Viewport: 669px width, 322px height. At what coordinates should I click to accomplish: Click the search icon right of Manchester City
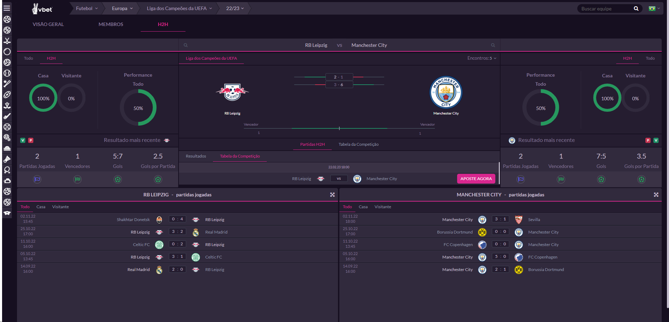click(493, 45)
